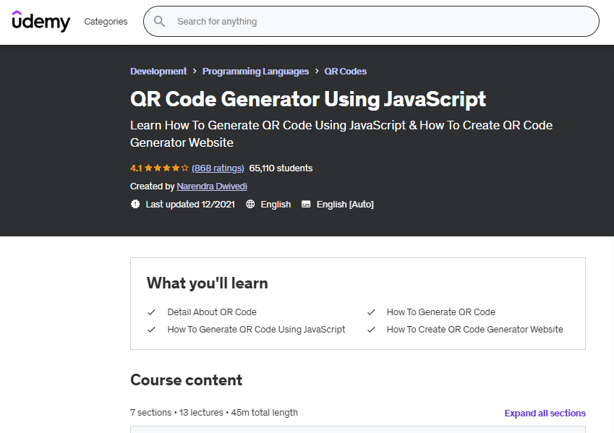Go to Development breadcrumb

coord(158,72)
